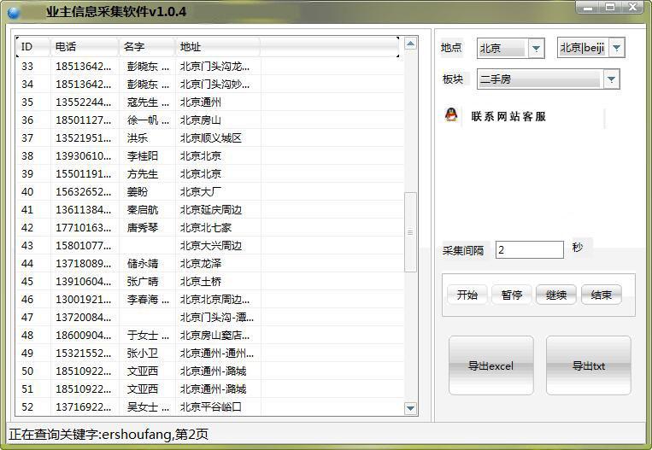Screen dimensions: 652x450
Task: Select address 北京大厂
Action: pos(201,191)
